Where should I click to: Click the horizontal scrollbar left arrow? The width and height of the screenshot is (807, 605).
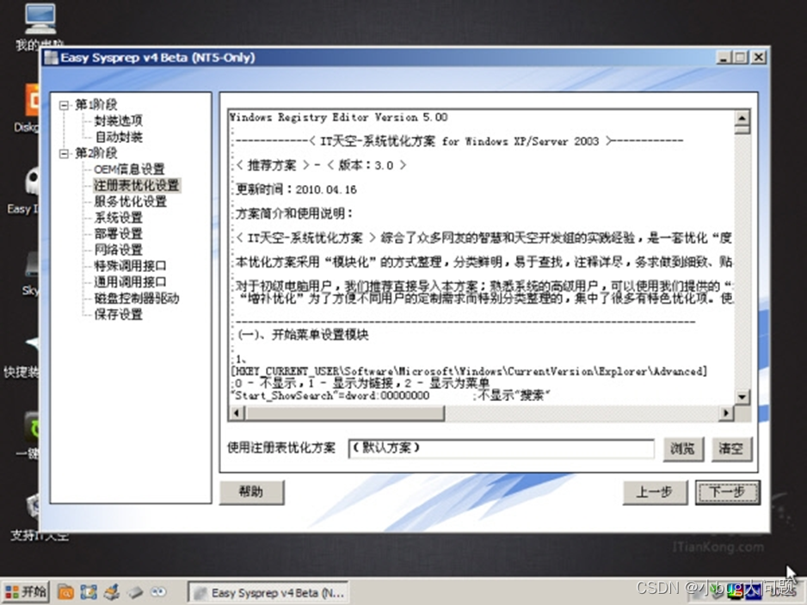coord(237,413)
